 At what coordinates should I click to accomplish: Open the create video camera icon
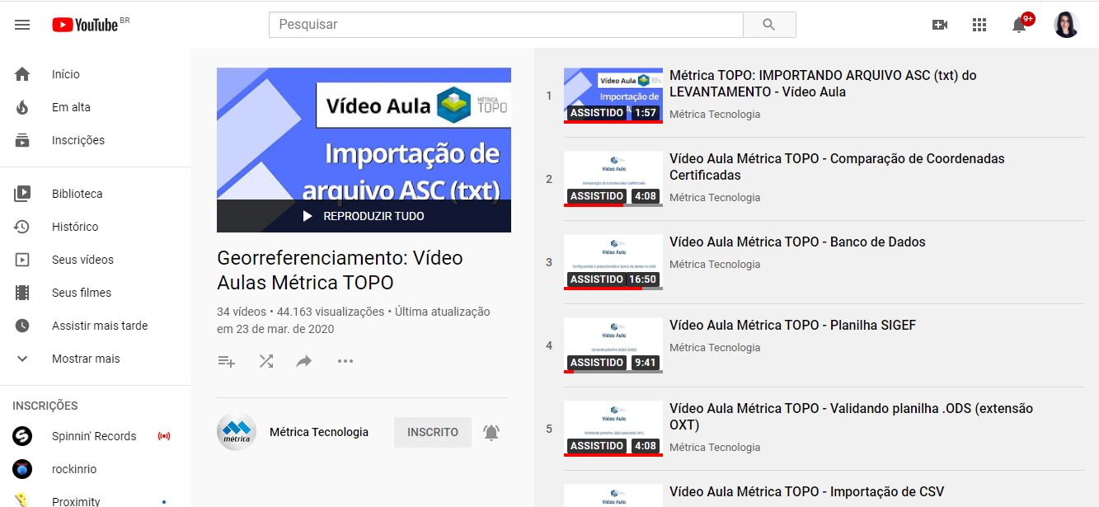point(939,25)
